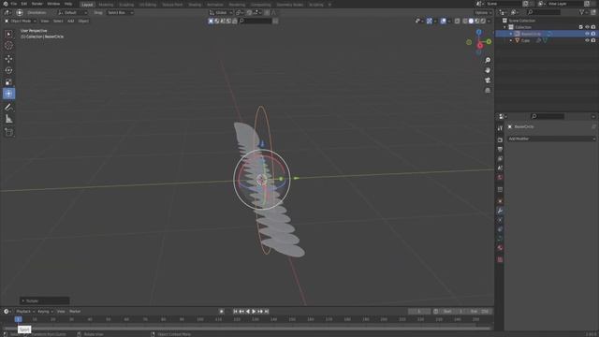Click the outliner search field
Viewport: 599px width, 337px height.
pyautogui.click(x=543, y=12)
